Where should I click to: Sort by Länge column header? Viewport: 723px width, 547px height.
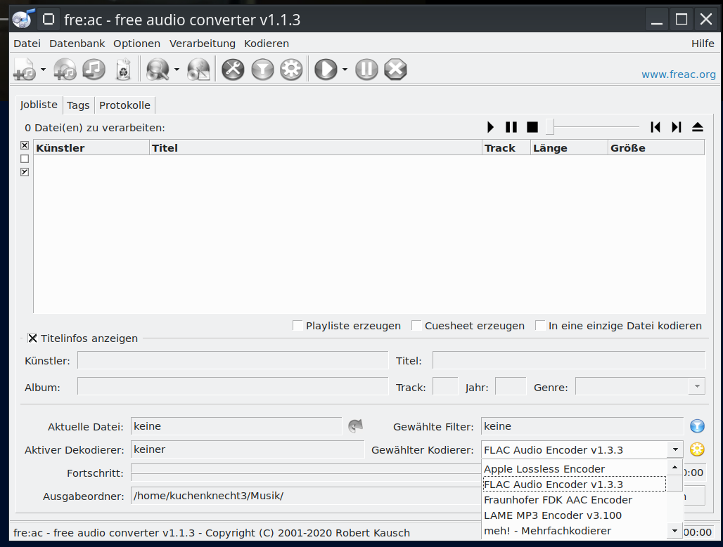[570, 147]
